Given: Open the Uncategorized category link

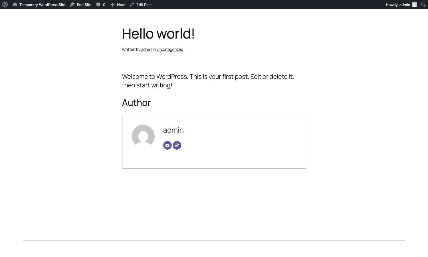Looking at the screenshot, I should pyautogui.click(x=170, y=49).
